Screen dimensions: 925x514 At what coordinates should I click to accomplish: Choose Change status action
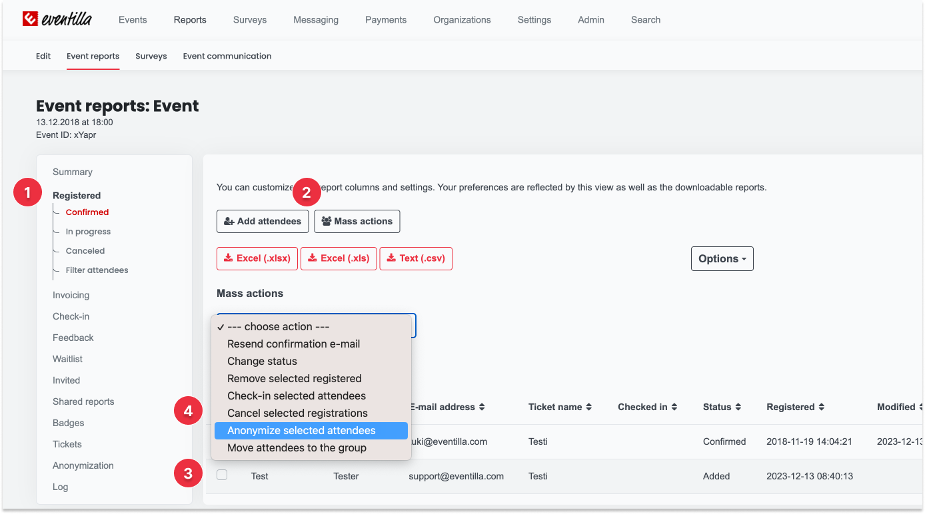(x=311, y=362)
